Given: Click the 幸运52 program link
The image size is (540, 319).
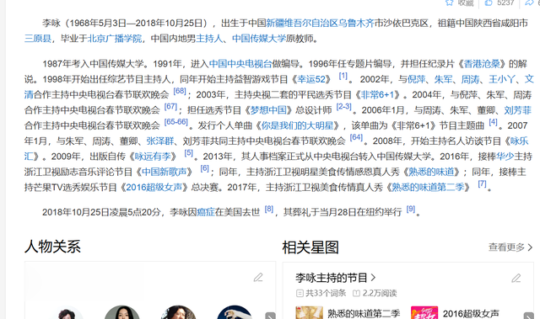Looking at the screenshot, I should tap(311, 79).
